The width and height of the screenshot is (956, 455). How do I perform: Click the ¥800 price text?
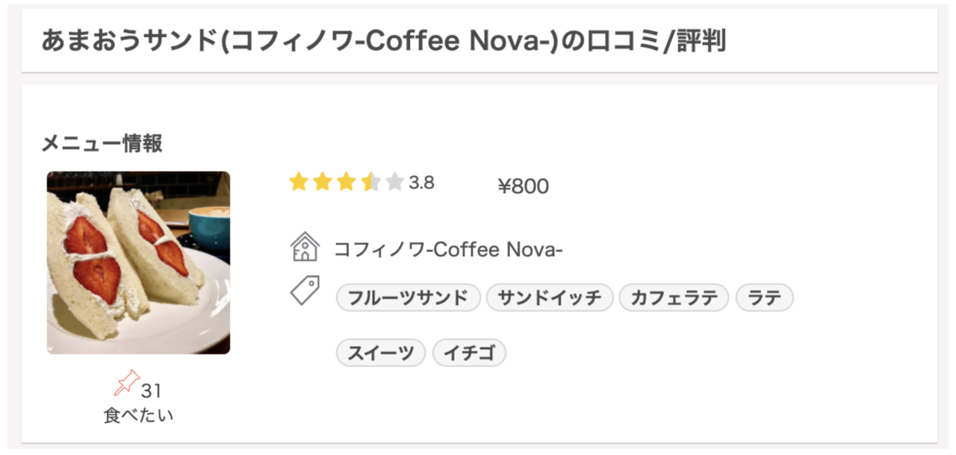point(523,186)
